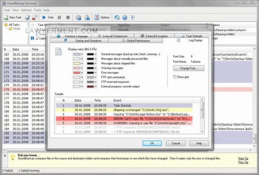Open foreground color dropdown for General messages

point(95,54)
